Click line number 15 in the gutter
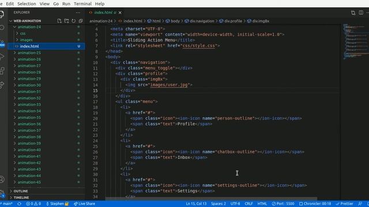The width and height of the screenshot is (369, 207). tap(95, 91)
